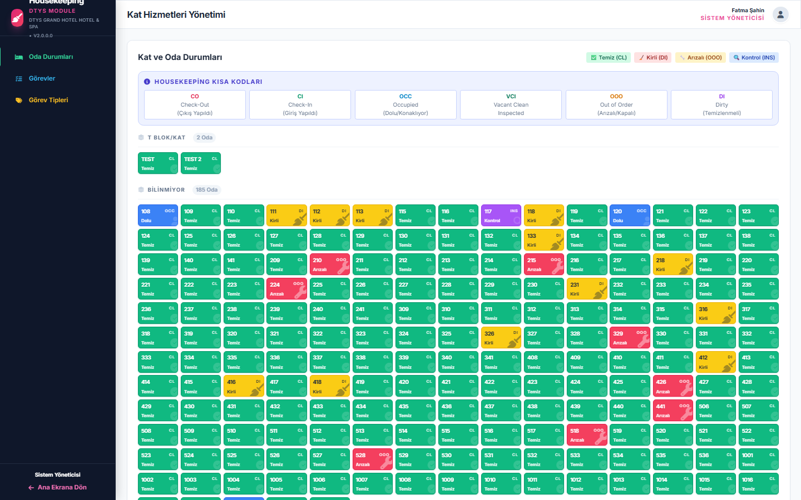Click the "2 Oda" count badge

205,137
